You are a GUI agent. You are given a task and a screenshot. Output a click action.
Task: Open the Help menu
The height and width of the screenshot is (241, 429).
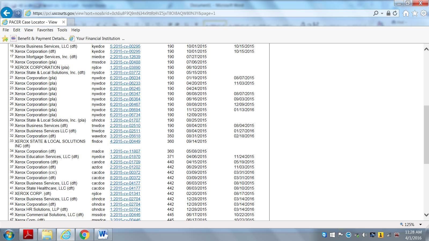click(76, 30)
